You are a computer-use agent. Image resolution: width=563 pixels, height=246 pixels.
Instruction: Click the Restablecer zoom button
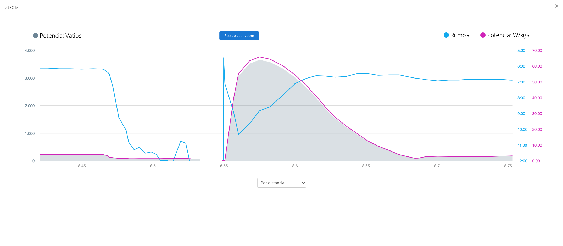(x=239, y=36)
